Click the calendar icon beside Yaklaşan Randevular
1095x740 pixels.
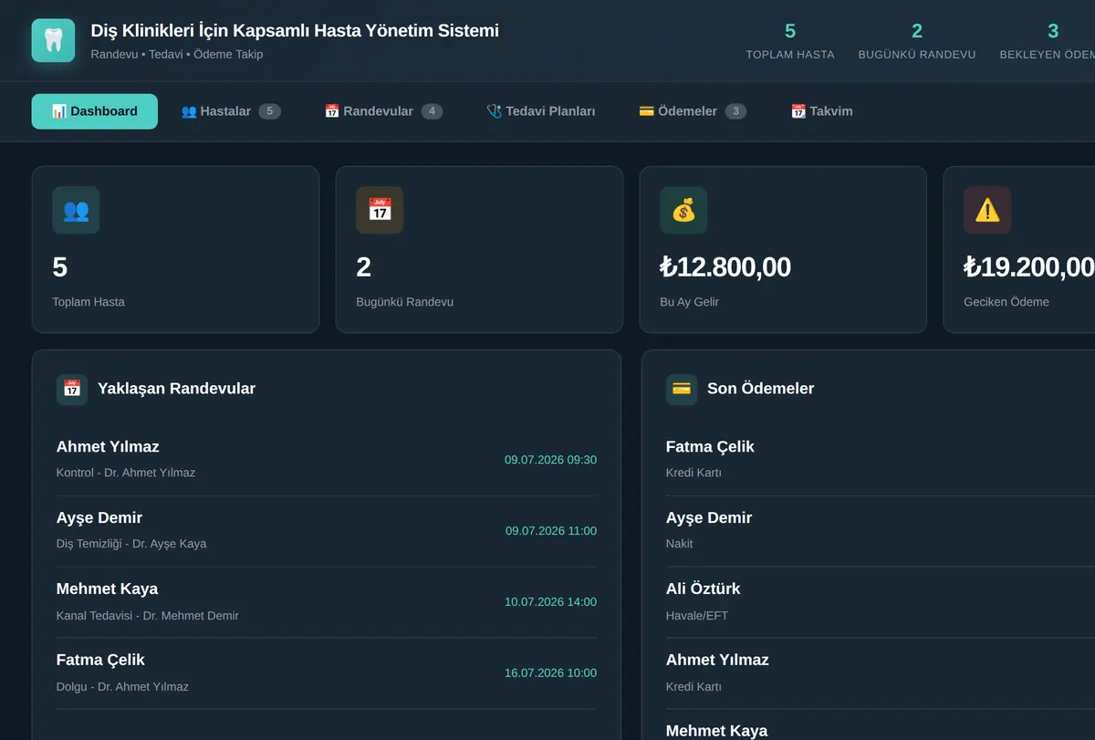point(72,389)
